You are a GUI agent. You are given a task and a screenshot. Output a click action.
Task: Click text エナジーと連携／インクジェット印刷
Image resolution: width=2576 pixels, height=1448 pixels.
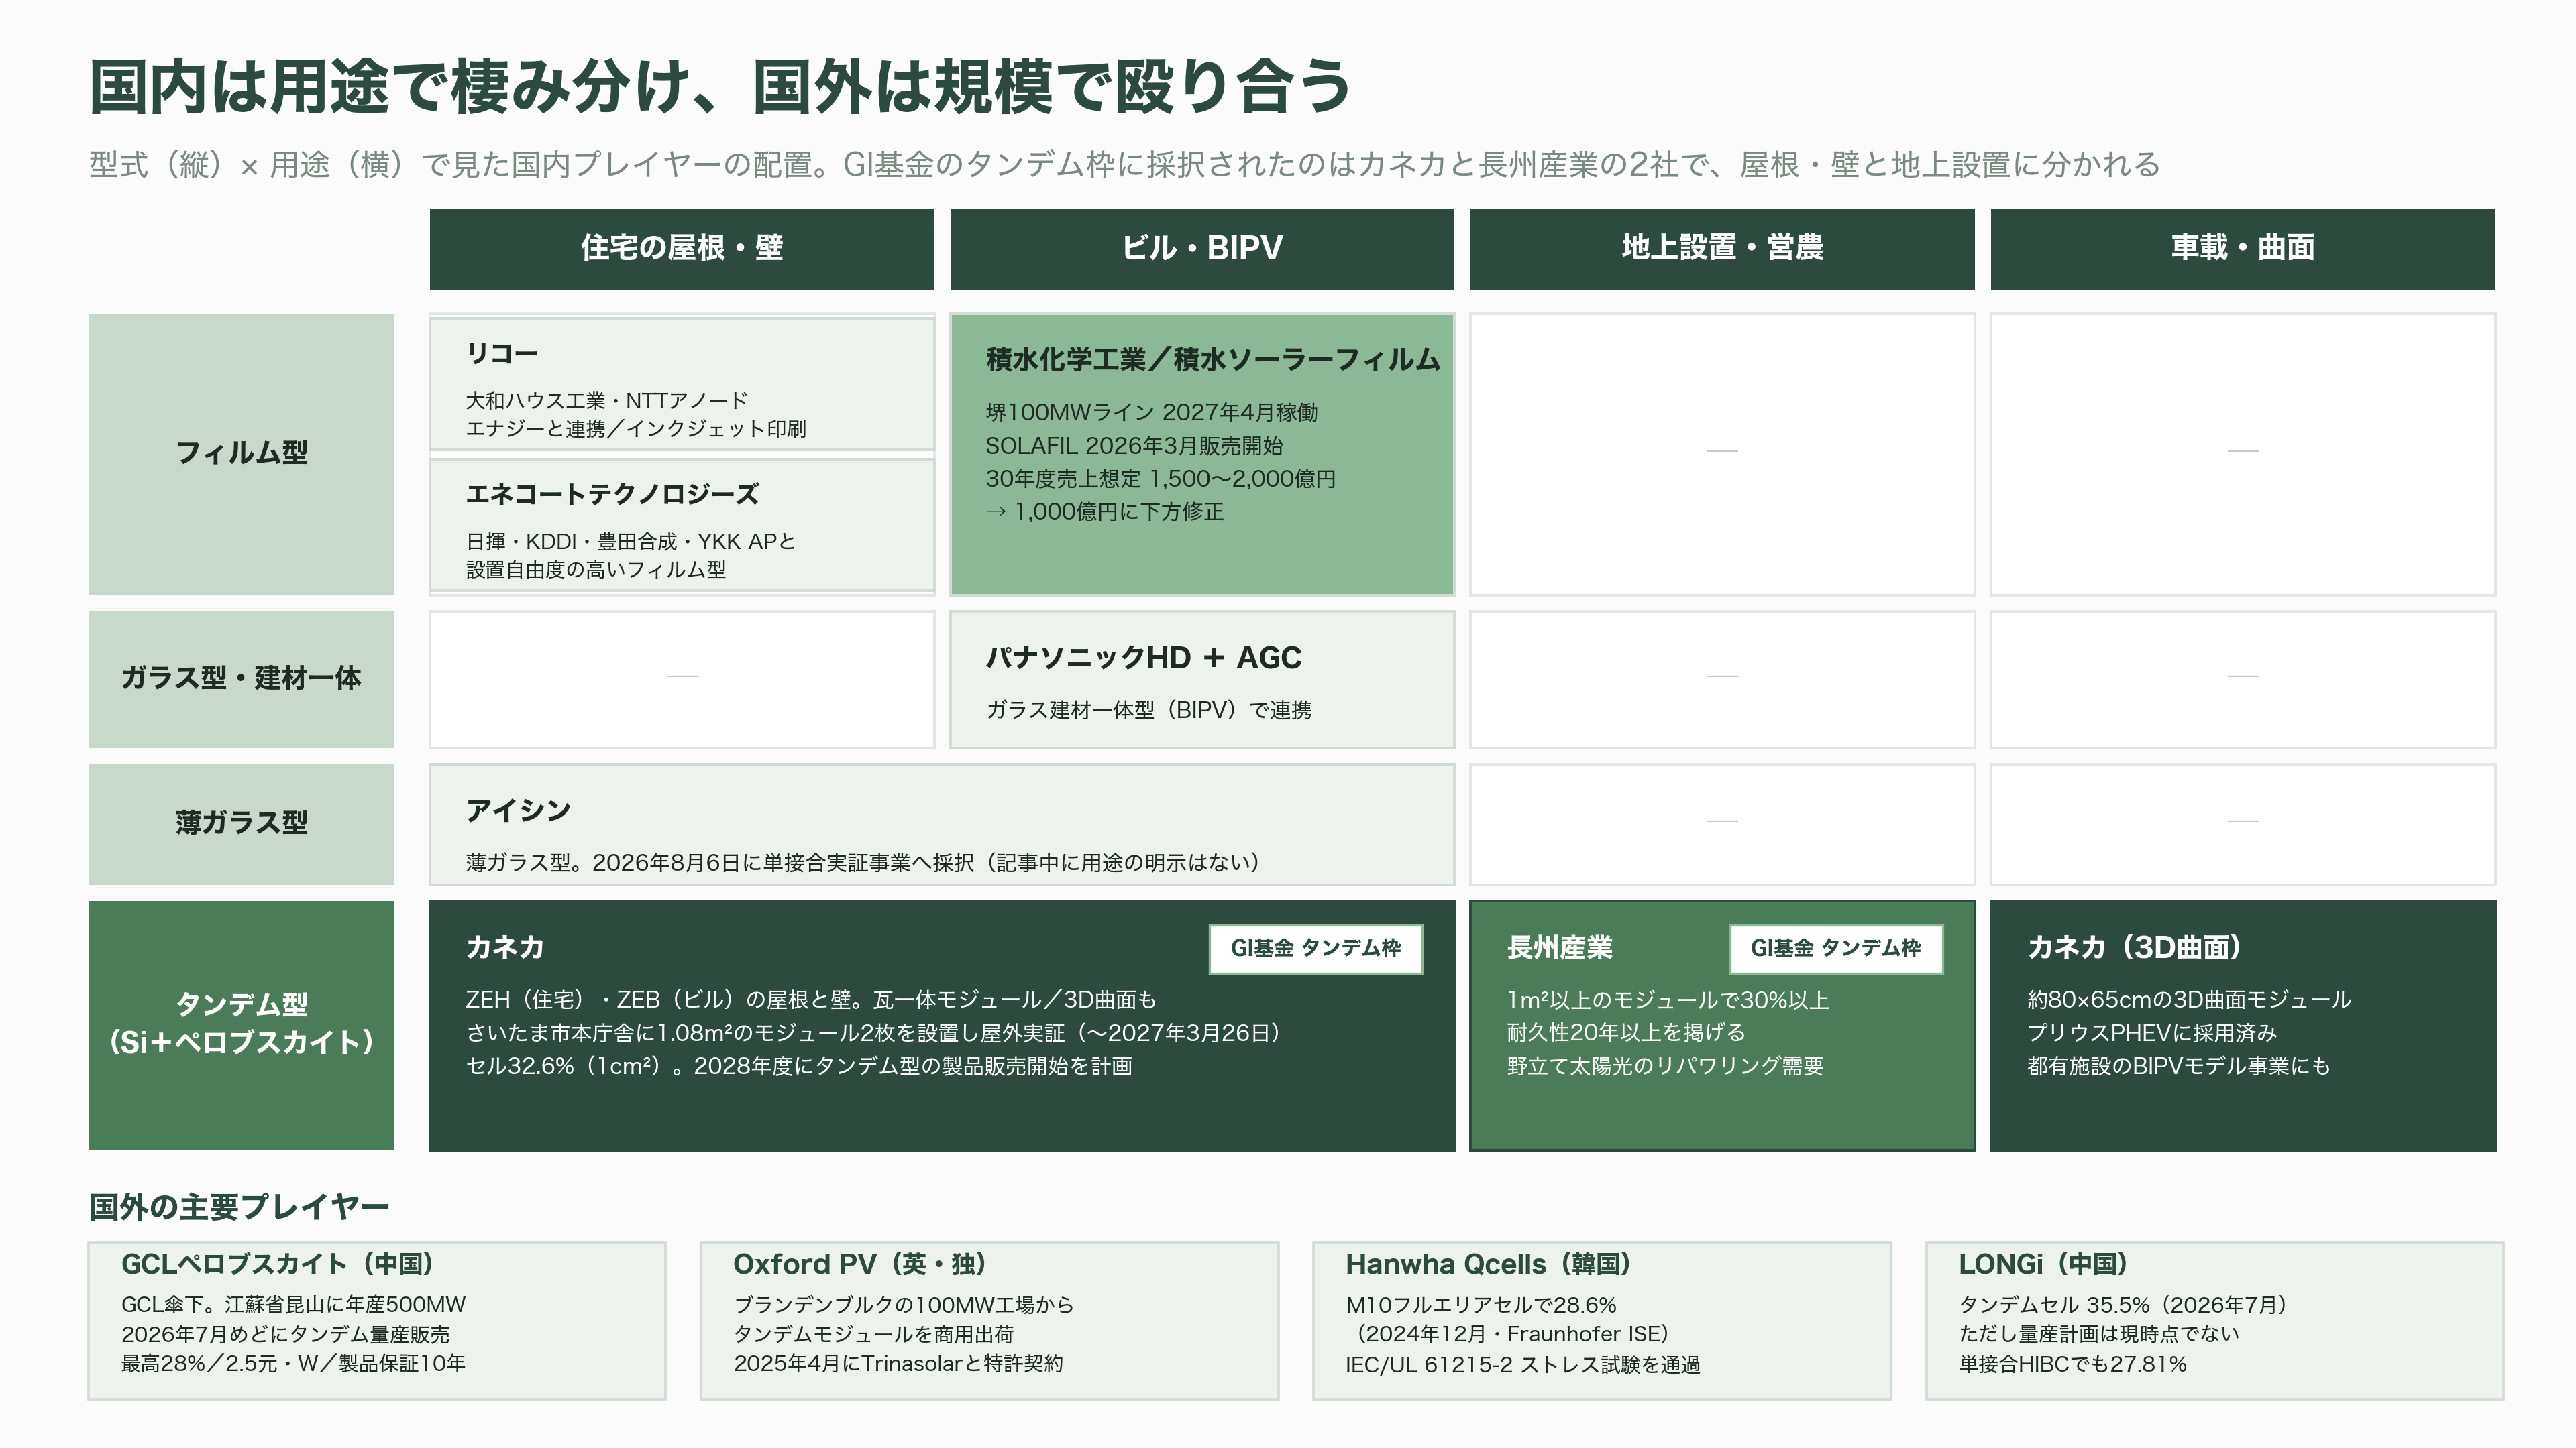coord(636,429)
